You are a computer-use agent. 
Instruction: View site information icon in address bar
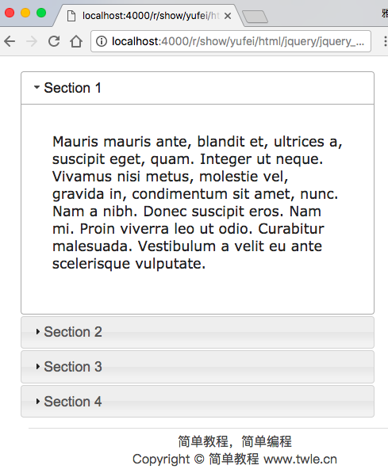click(102, 41)
